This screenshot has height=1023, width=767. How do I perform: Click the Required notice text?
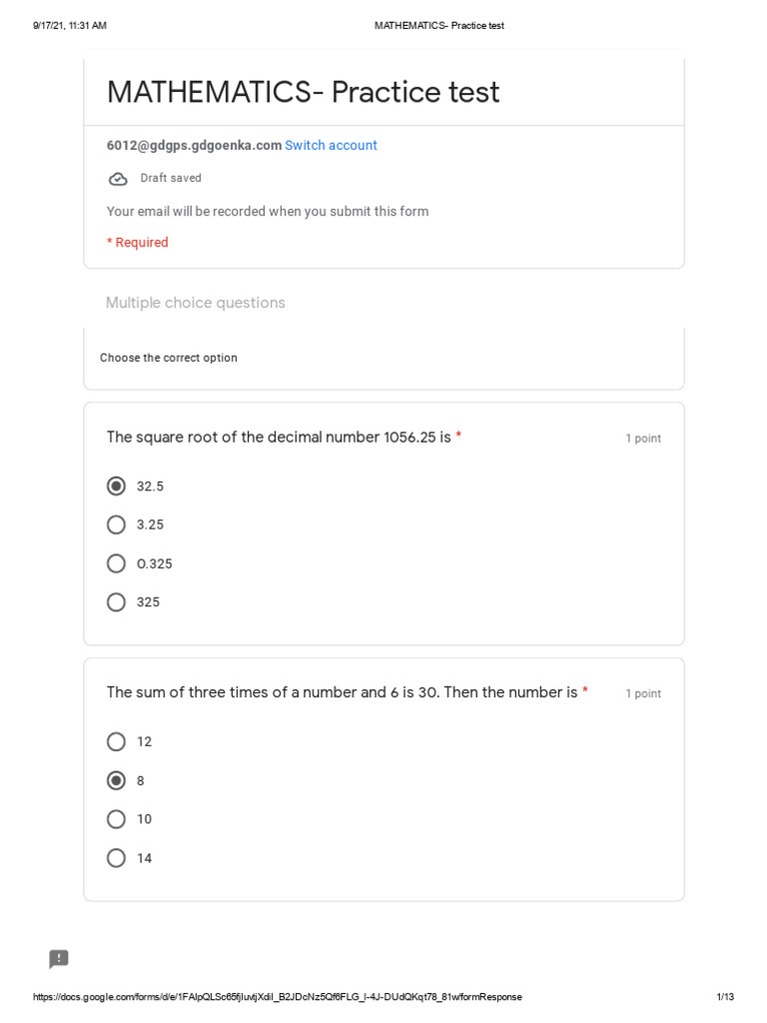coord(138,243)
